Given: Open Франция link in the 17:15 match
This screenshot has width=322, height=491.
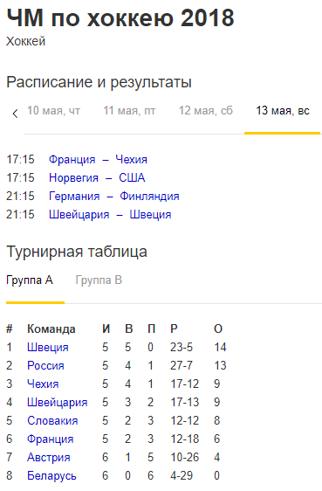Looking at the screenshot, I should 72,159.
